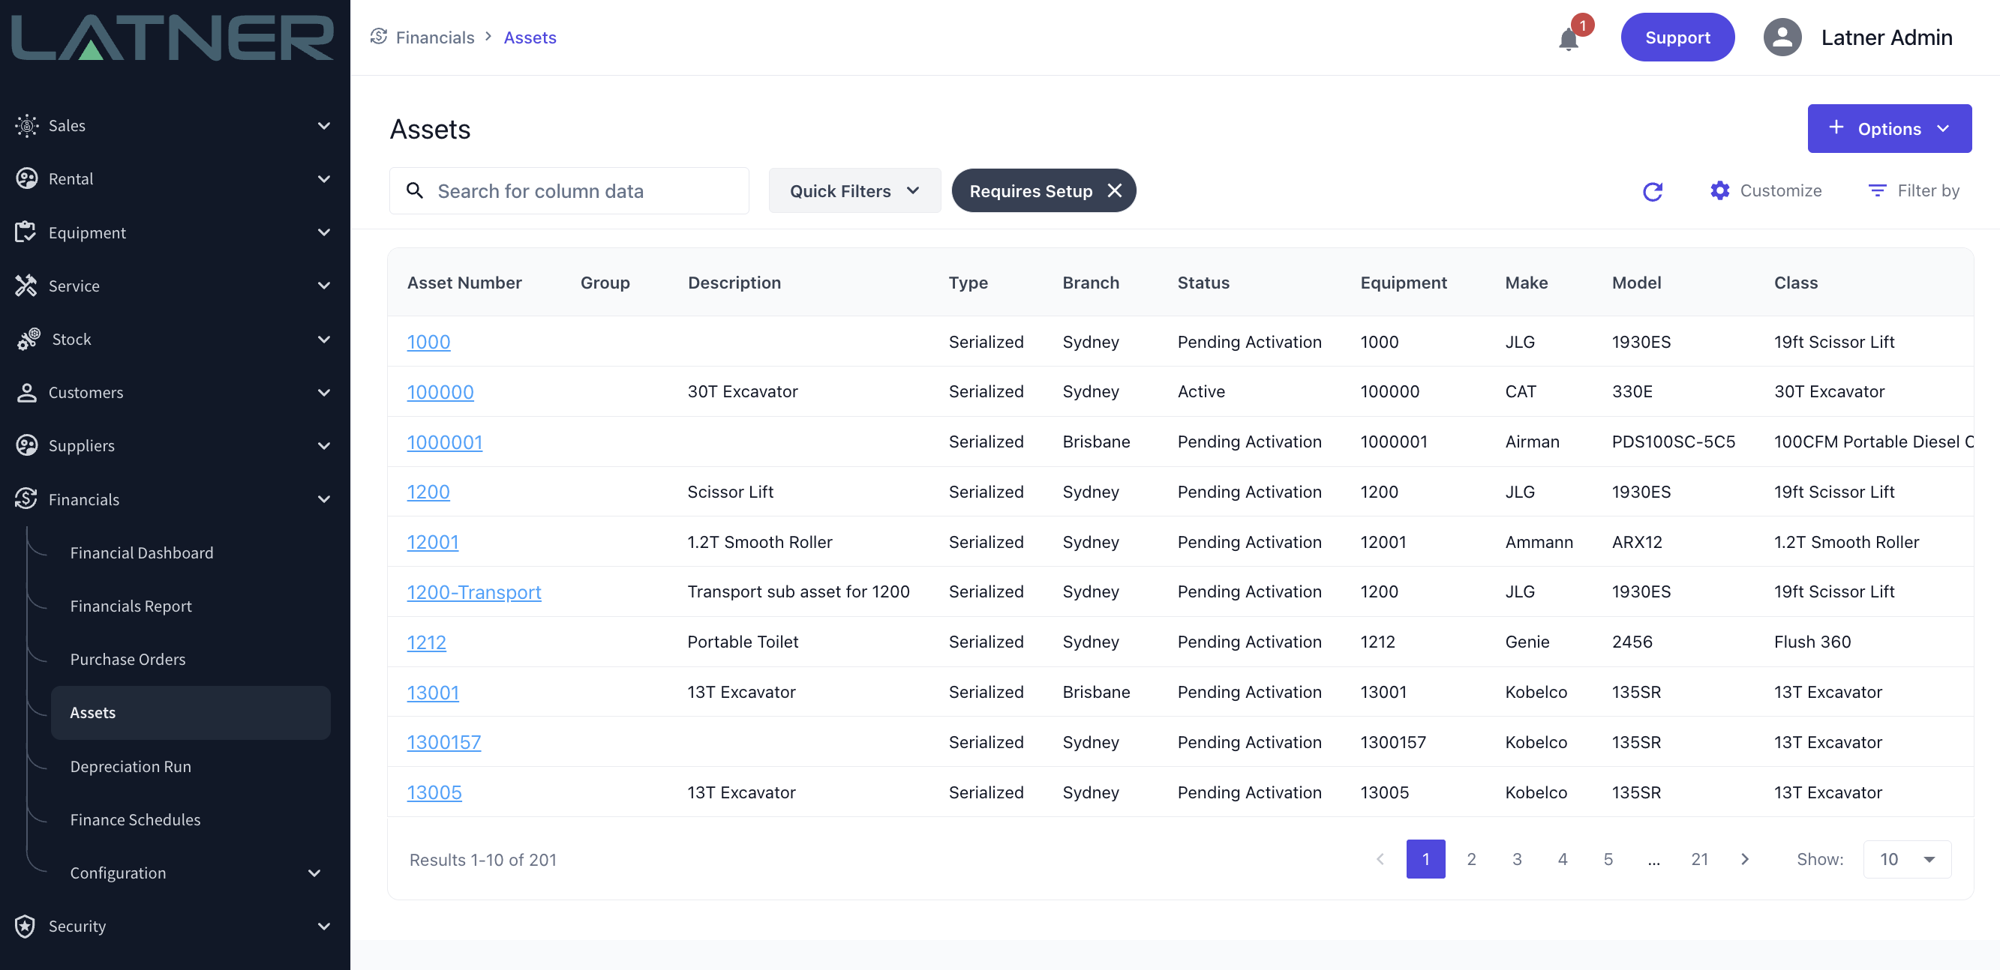Screen dimensions: 2000x970
Task: Expand the Options dropdown button
Action: (x=1888, y=129)
